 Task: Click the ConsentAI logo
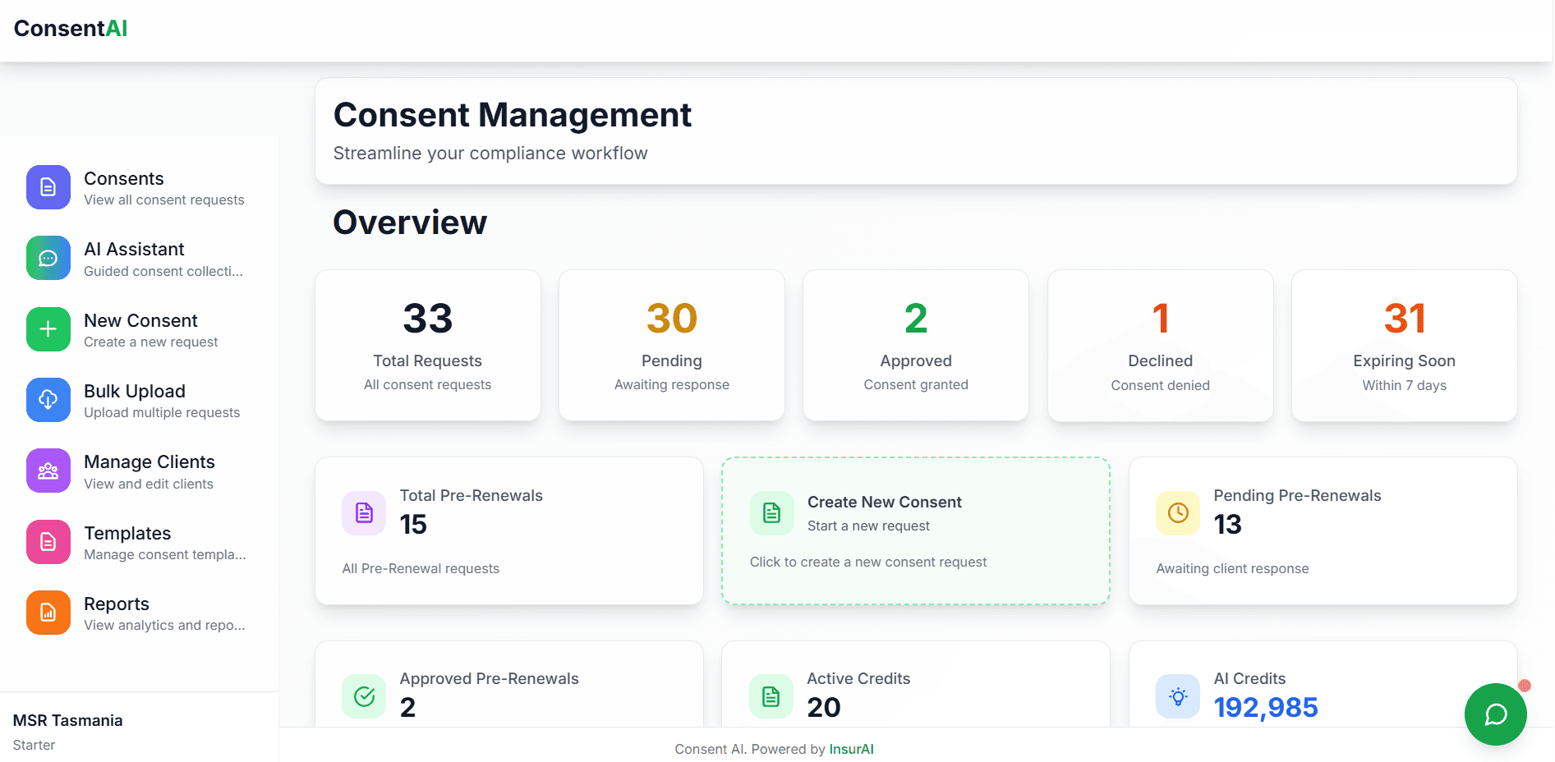(70, 27)
